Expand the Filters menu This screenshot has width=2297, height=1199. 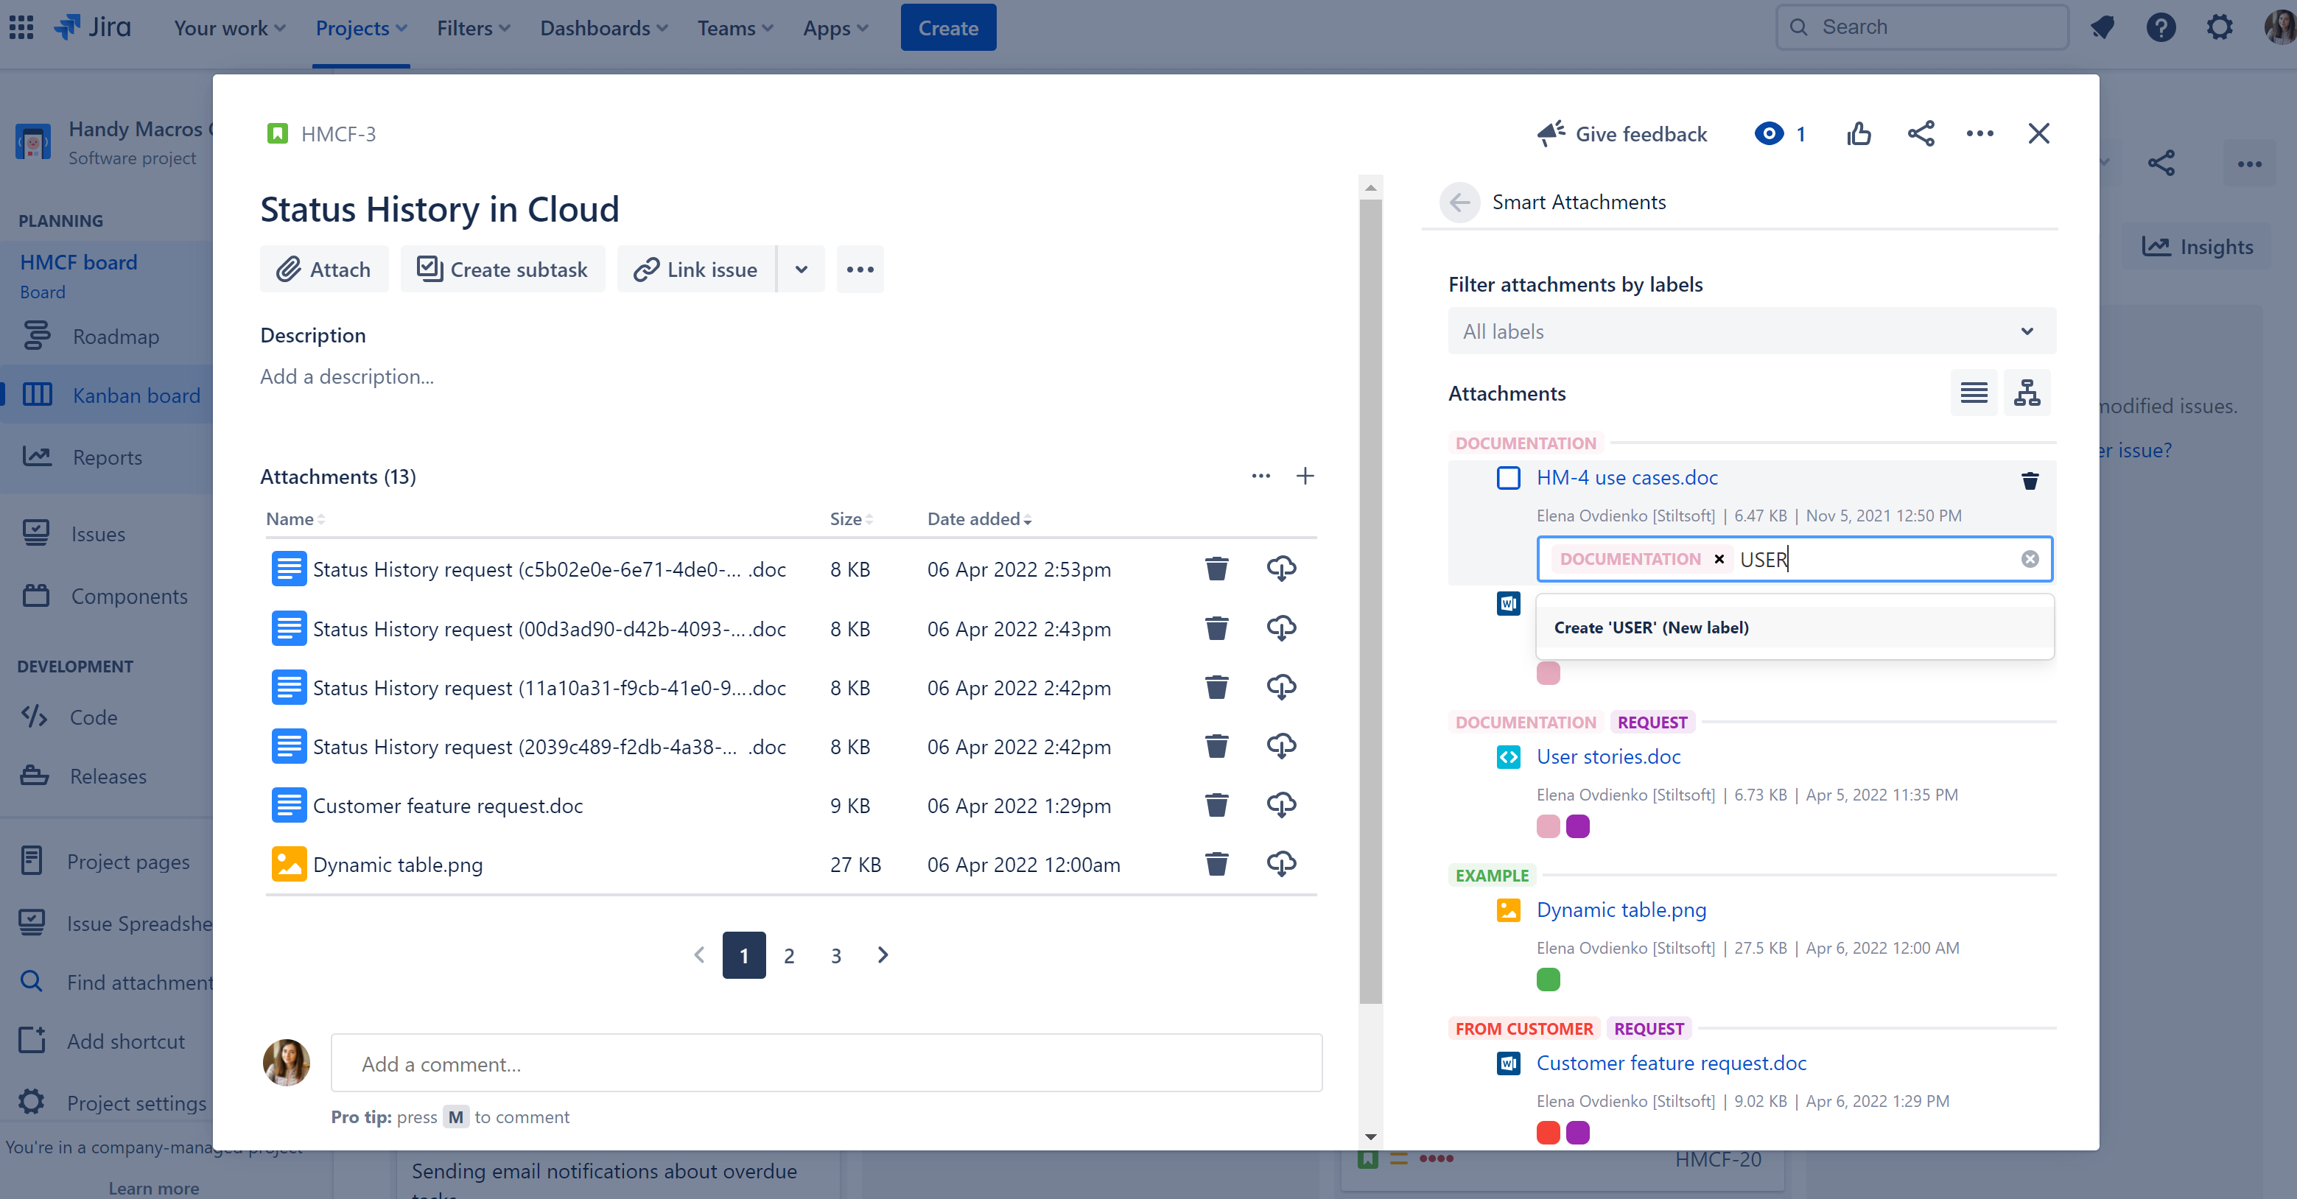[474, 28]
